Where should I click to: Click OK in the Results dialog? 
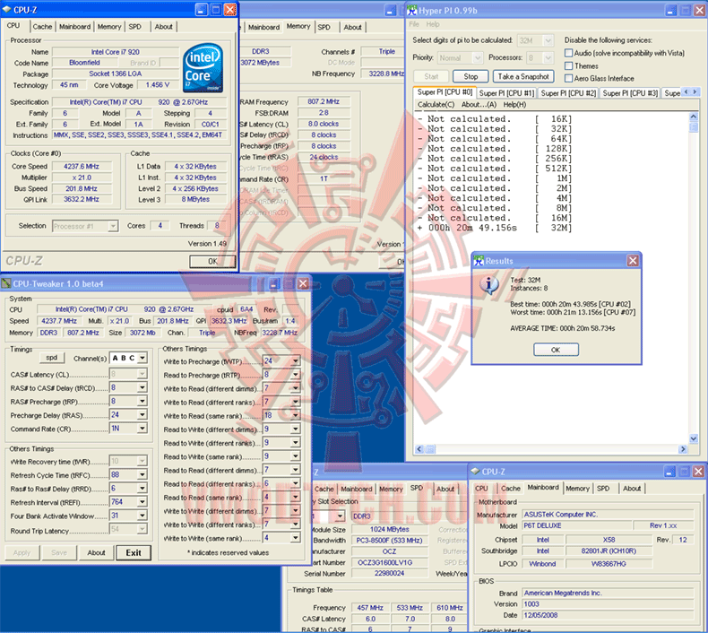pos(556,350)
